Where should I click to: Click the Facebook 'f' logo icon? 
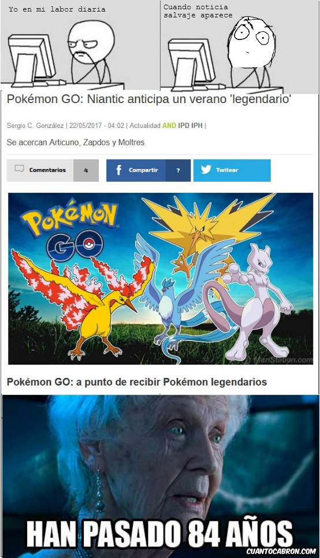tap(118, 170)
